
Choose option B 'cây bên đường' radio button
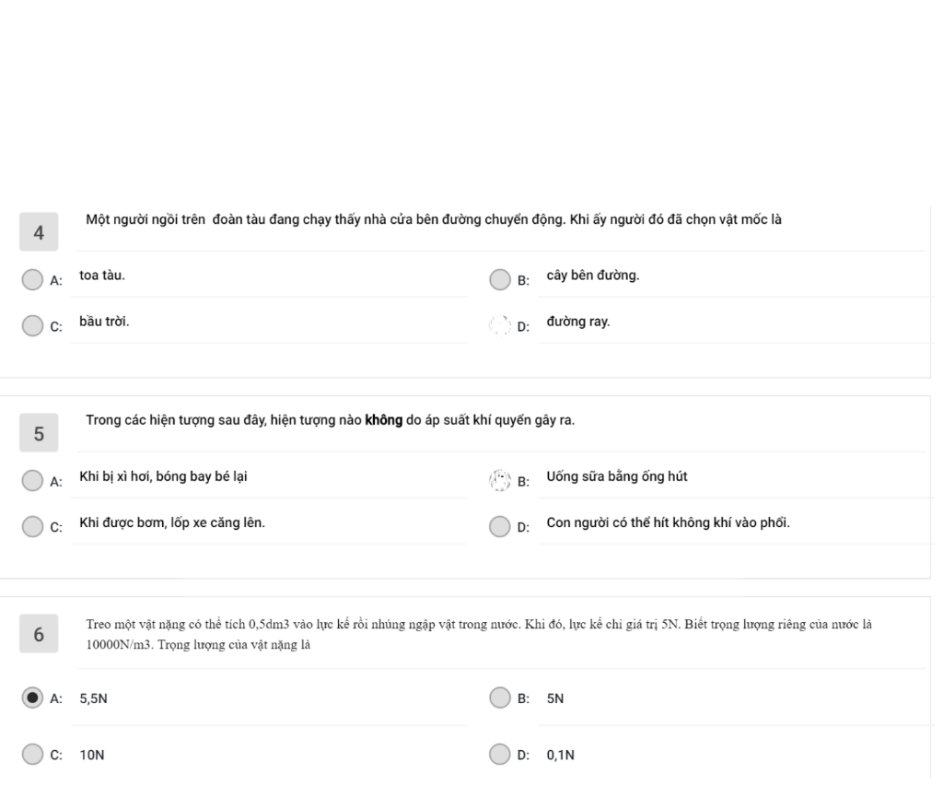click(500, 280)
